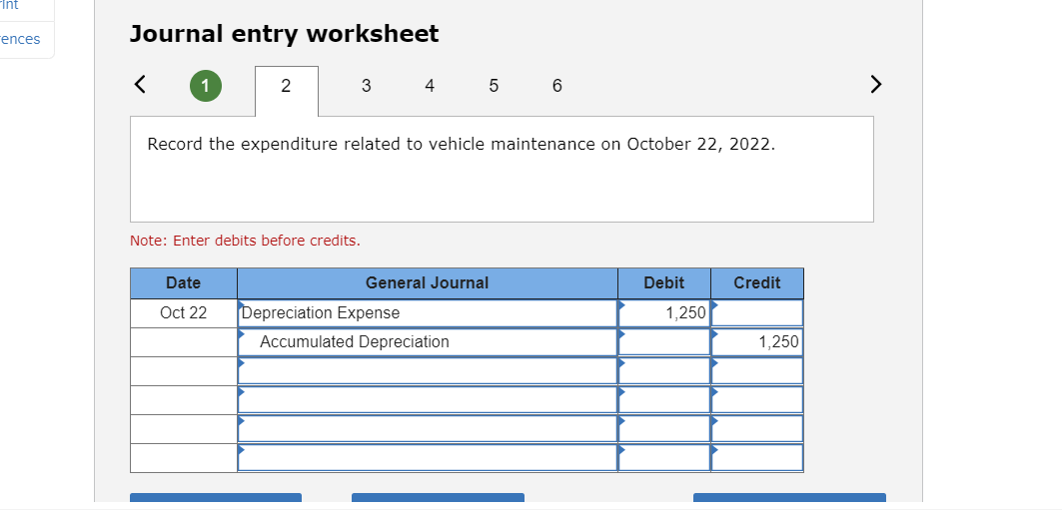
Task: Select debit cell in fifth journal row
Action: (663, 429)
